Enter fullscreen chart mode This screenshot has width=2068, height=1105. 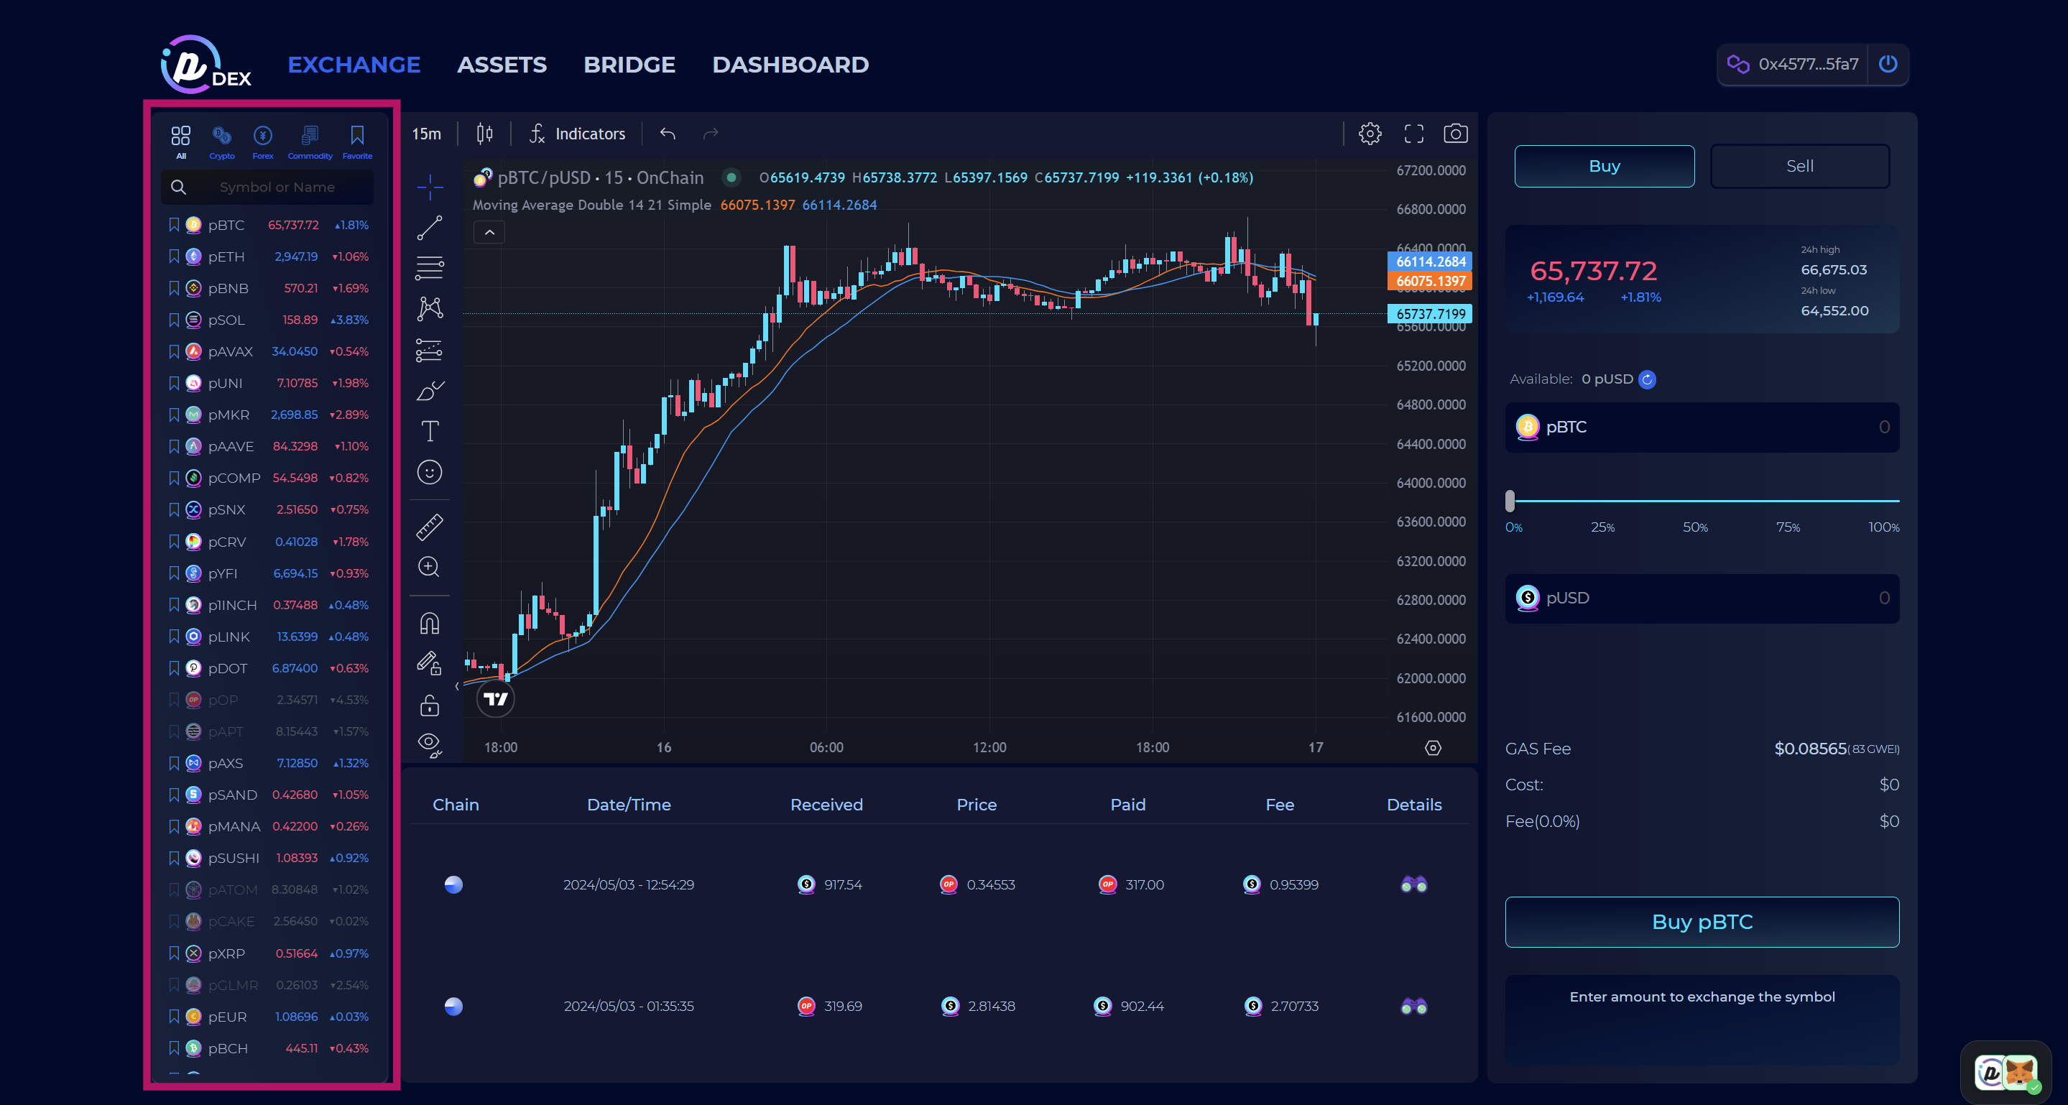coord(1413,133)
